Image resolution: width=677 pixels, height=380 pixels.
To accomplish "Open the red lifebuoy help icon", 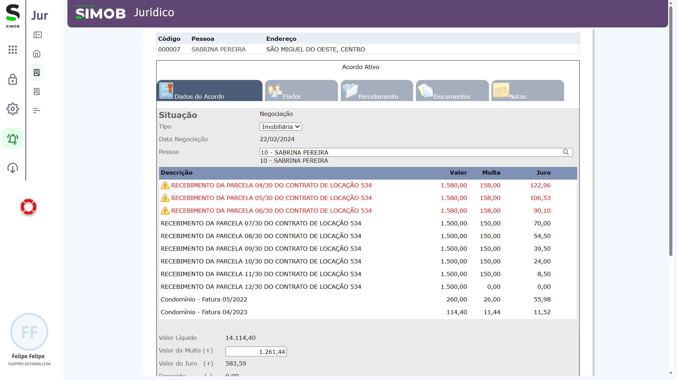I will point(29,207).
